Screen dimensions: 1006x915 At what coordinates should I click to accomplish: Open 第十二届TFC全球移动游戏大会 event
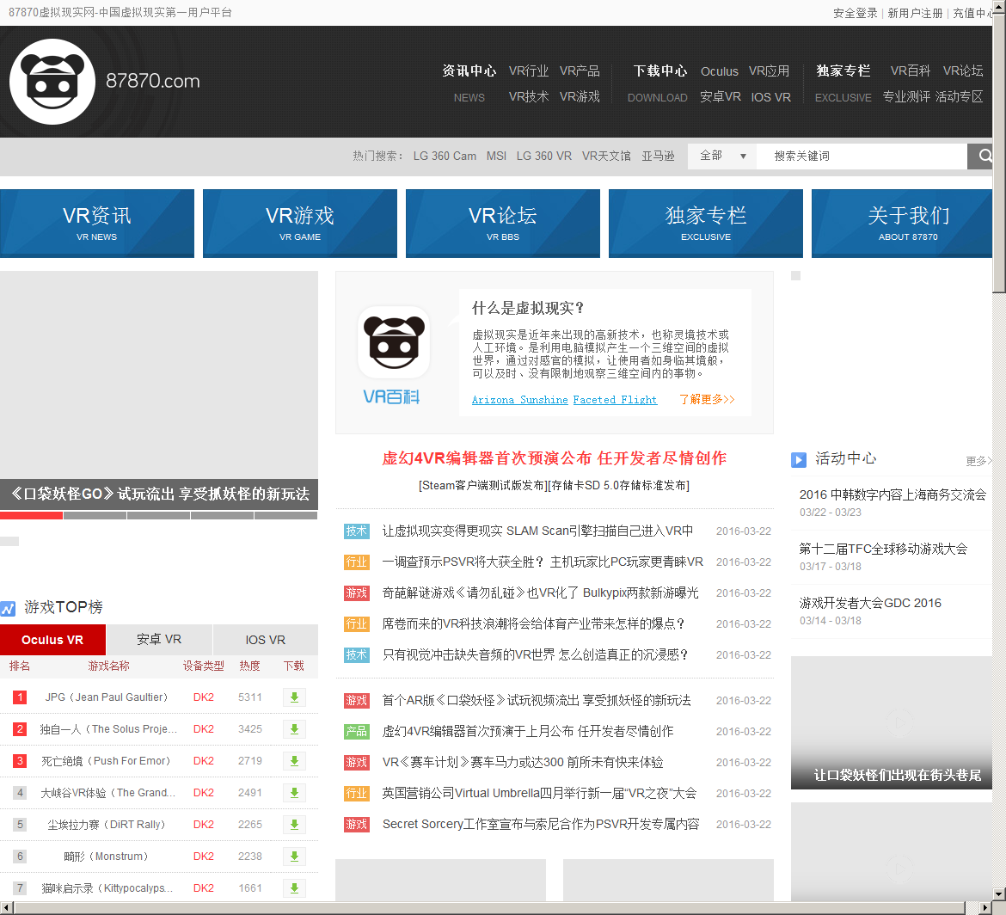tap(883, 549)
